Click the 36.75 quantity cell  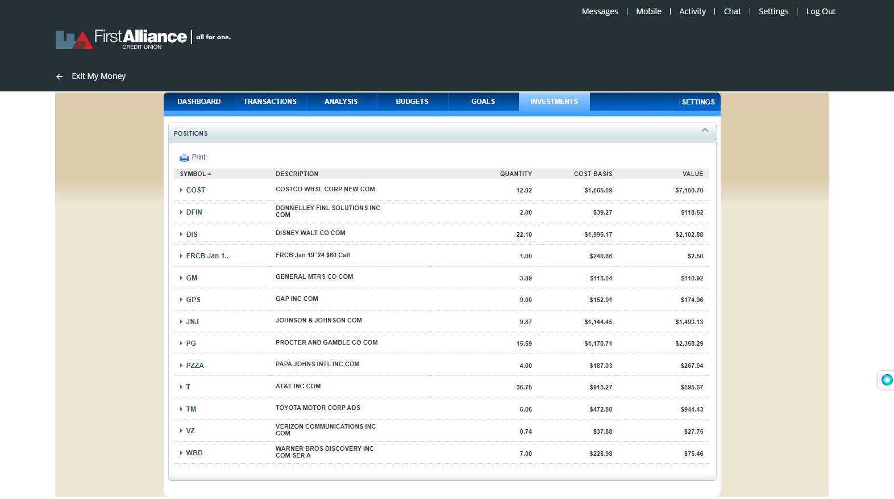524,387
